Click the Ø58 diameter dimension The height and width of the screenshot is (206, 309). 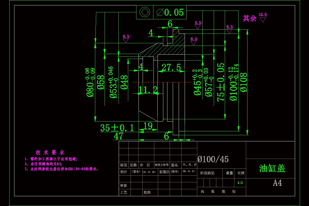pyautogui.click(x=101, y=82)
